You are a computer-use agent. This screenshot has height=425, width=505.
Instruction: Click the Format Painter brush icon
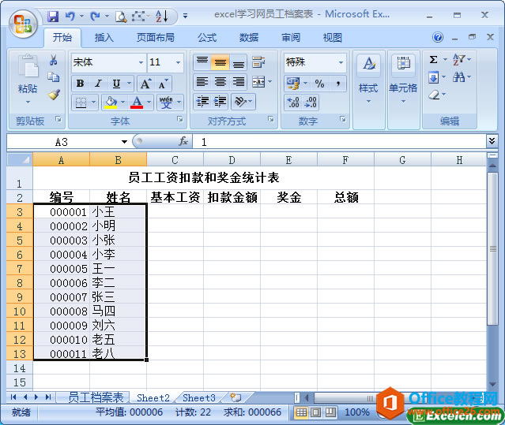pos(54,95)
